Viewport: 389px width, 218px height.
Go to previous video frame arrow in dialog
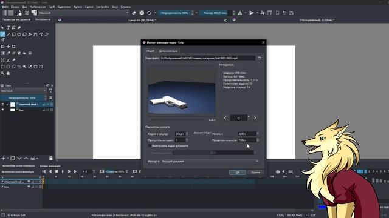tap(225, 118)
